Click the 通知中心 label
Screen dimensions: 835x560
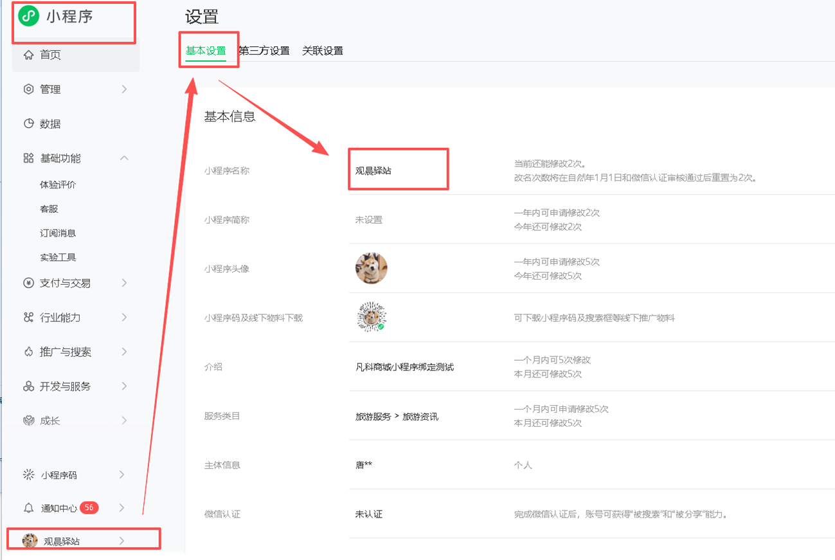point(59,508)
